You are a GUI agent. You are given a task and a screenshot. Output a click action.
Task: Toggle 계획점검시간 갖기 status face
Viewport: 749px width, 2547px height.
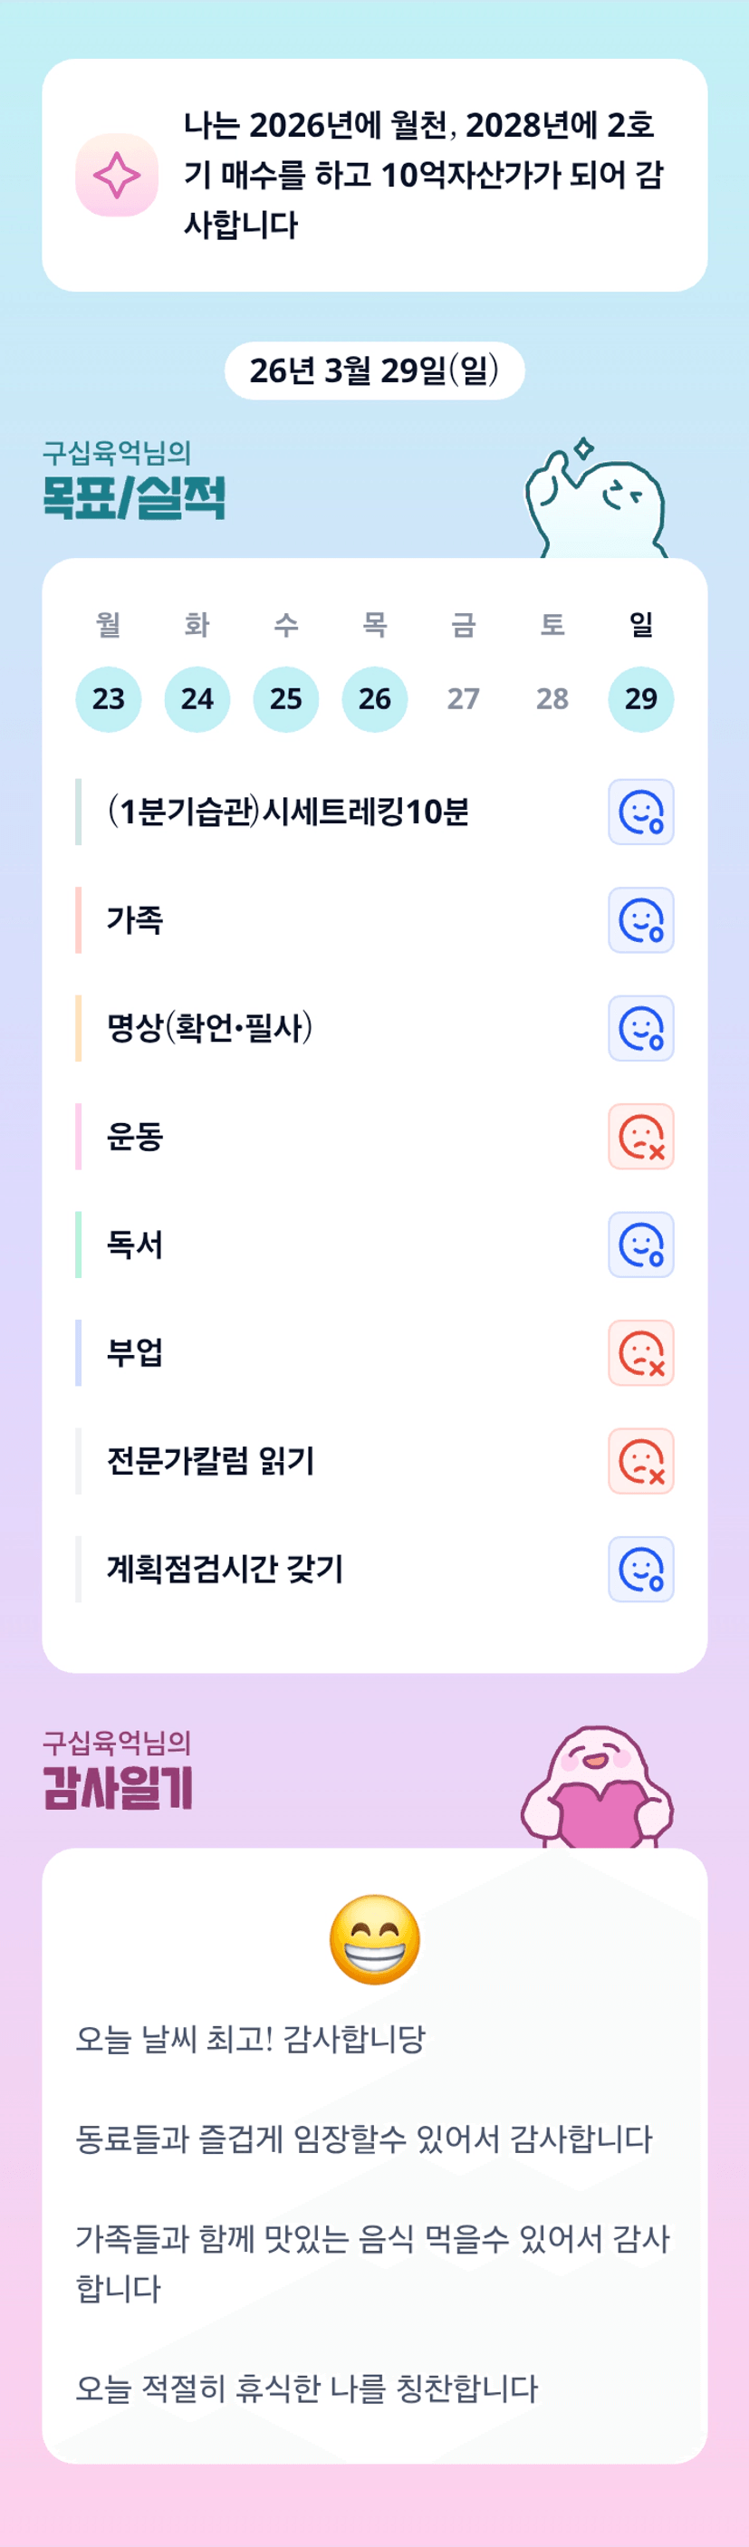[x=640, y=1569]
